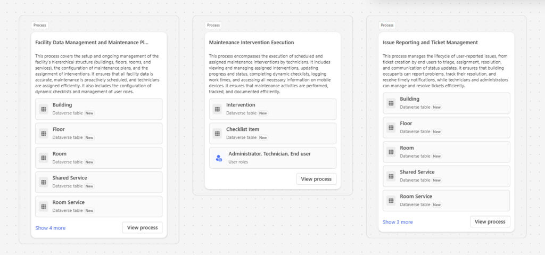
Task: Click the user roles icon for Administrator, Technician
Action: coord(218,158)
